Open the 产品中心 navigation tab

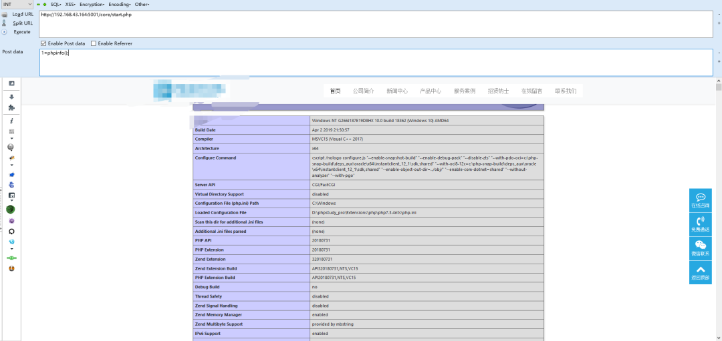coord(431,91)
